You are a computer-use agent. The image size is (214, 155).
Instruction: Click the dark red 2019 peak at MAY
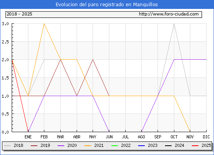click(93, 60)
